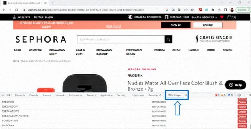Show the DevTools issues count badge
The width and height of the screenshot is (251, 129).
(x=231, y=95)
